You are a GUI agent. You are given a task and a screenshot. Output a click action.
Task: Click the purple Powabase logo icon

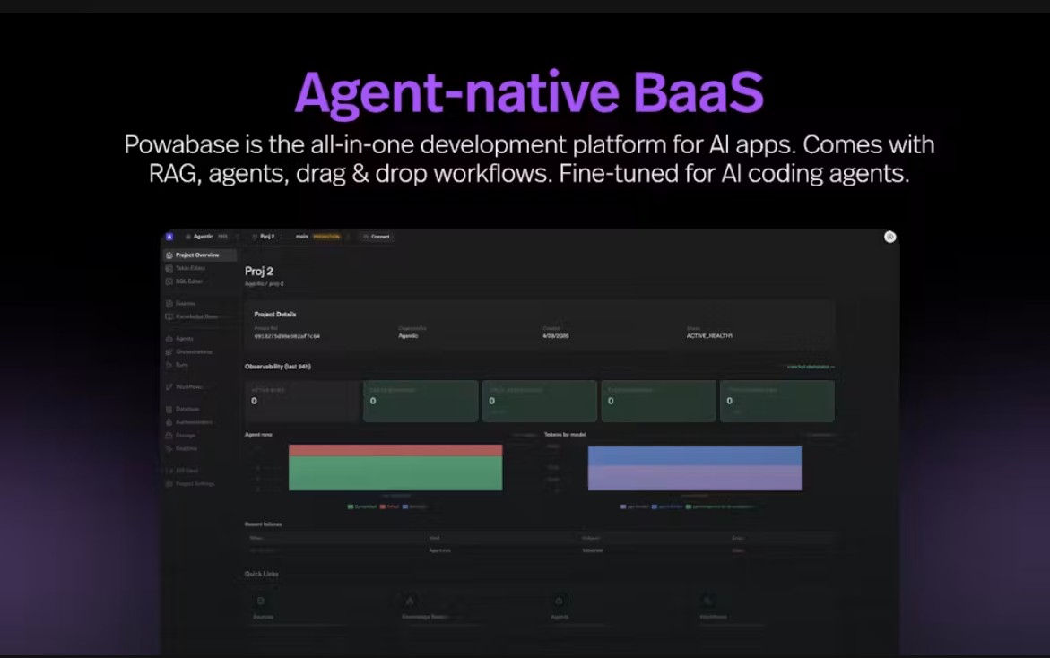point(169,237)
